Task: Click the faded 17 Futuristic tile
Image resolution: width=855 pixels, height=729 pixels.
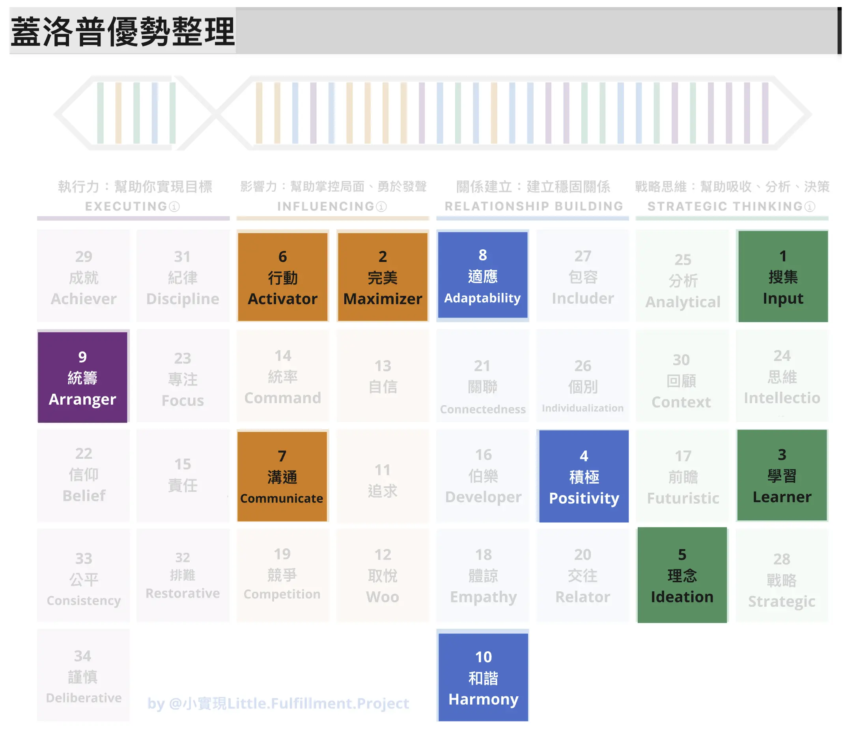Action: coord(683,475)
